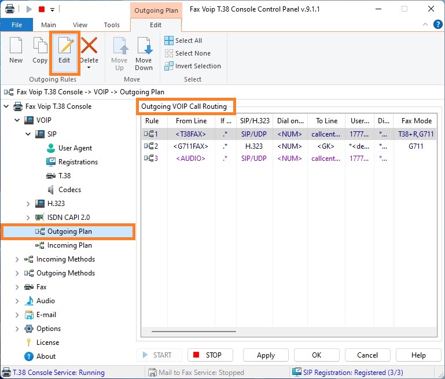Click Invert Selection in the ribbon
The width and height of the screenshot is (445, 379).
[193, 66]
